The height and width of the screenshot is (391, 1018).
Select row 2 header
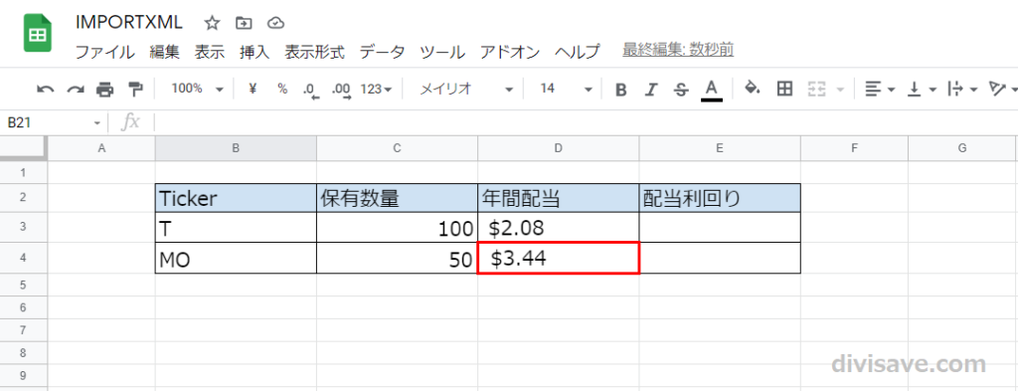click(x=24, y=197)
